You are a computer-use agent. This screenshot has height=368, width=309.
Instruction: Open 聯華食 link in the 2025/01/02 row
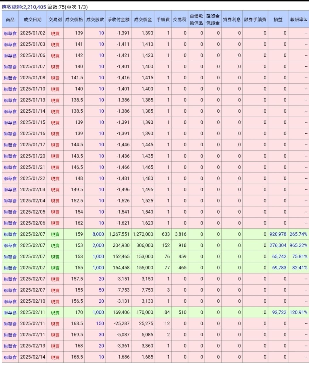point(10,33)
